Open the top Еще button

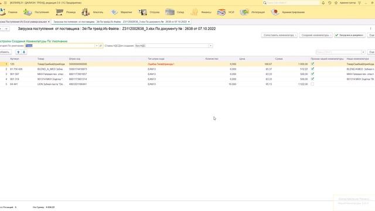371,35
